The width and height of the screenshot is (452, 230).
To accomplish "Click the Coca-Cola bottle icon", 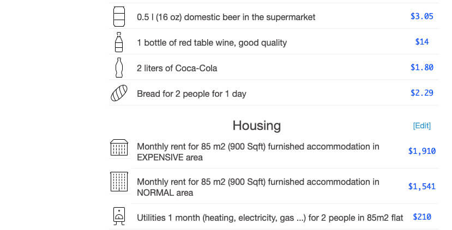I will click(x=119, y=68).
